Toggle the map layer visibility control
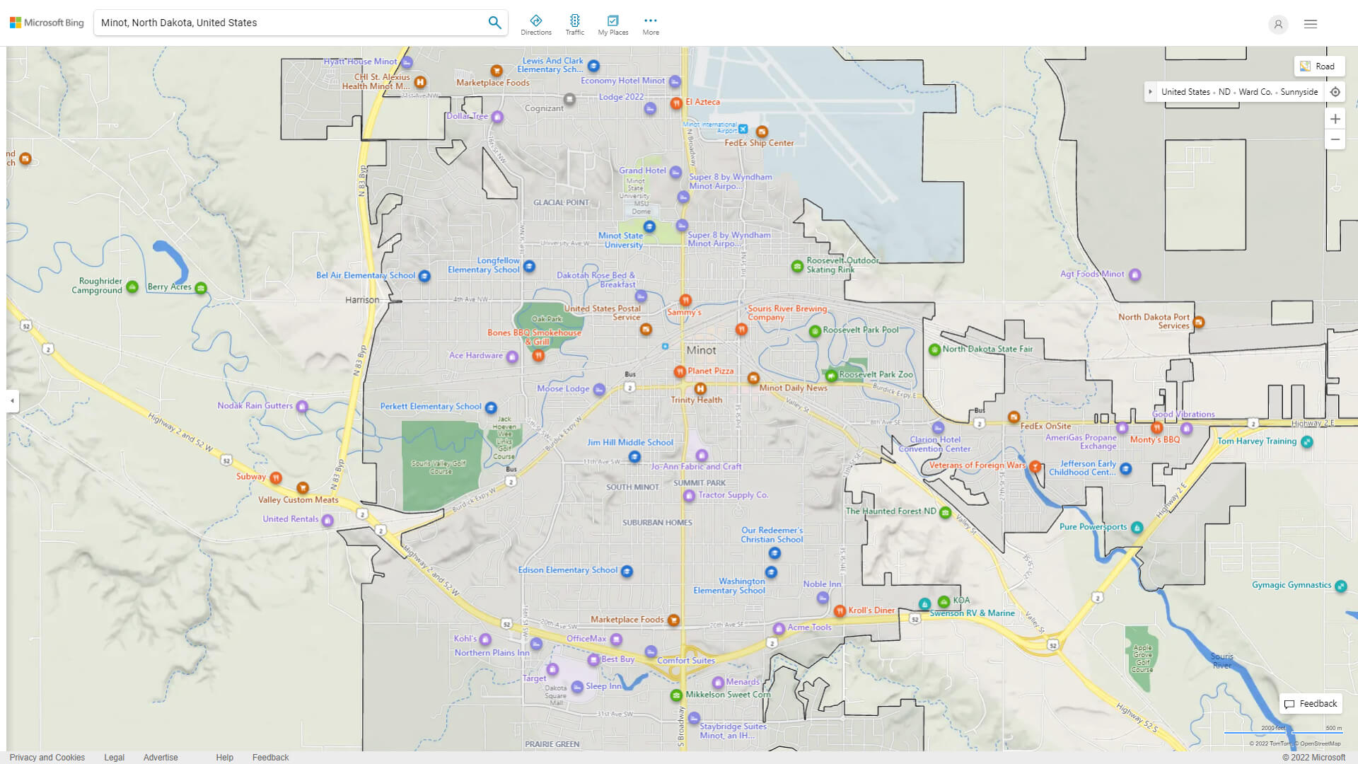 (1317, 66)
